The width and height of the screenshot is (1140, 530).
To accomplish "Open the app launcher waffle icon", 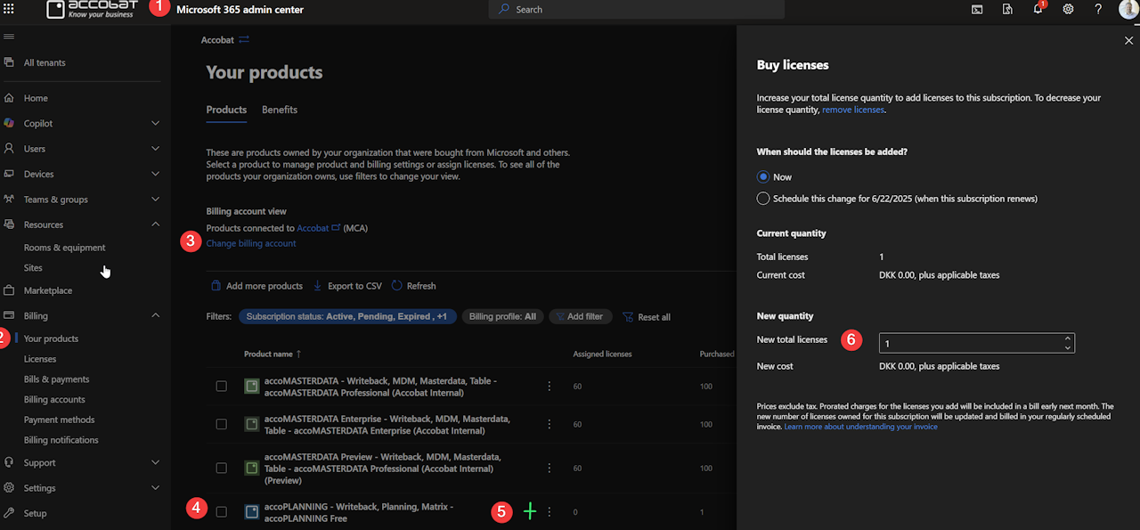I will point(10,9).
